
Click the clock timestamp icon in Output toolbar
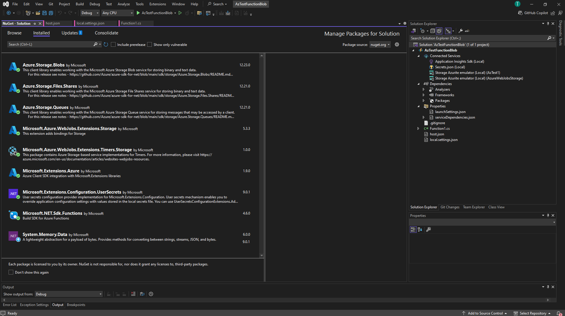(151, 294)
